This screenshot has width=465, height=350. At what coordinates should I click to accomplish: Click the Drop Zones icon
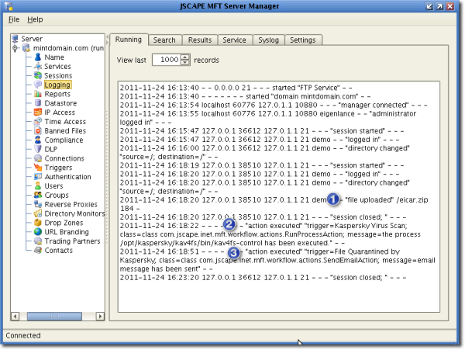click(x=38, y=223)
